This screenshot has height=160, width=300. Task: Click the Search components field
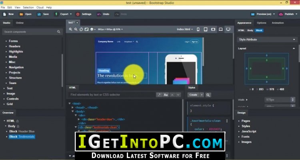[30, 32]
